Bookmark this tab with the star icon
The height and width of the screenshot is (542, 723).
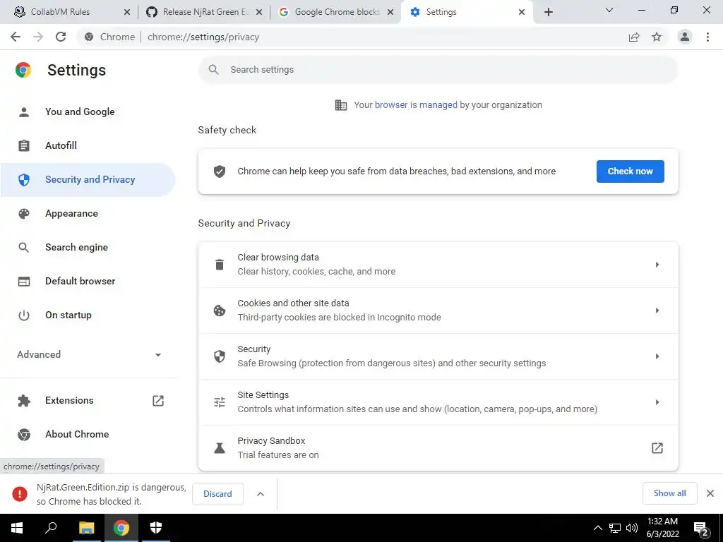[x=657, y=37]
